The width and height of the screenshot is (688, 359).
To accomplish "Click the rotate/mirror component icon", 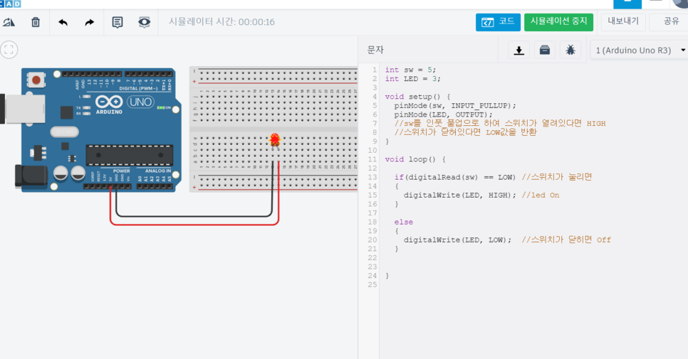I will click(9, 22).
